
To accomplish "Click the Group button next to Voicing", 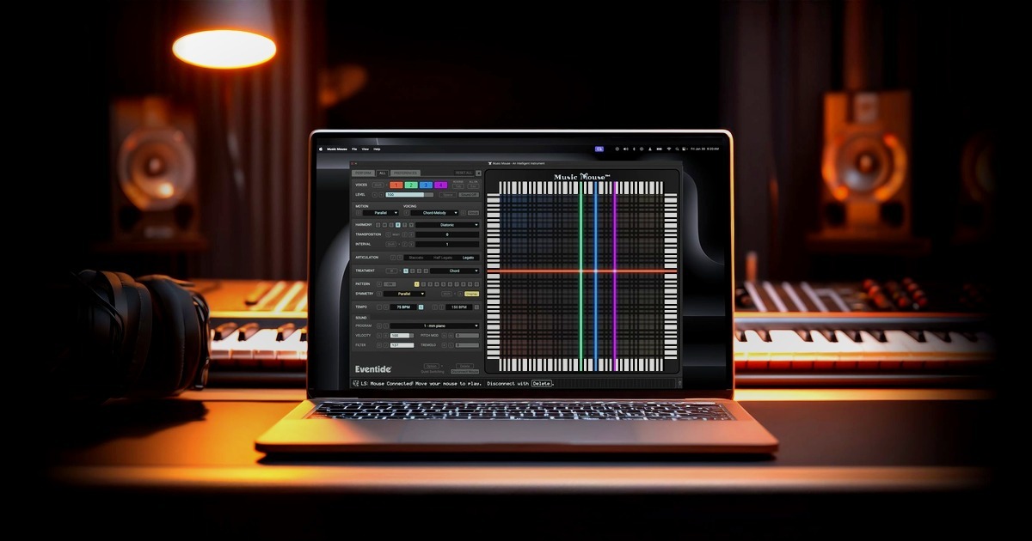I will point(473,213).
